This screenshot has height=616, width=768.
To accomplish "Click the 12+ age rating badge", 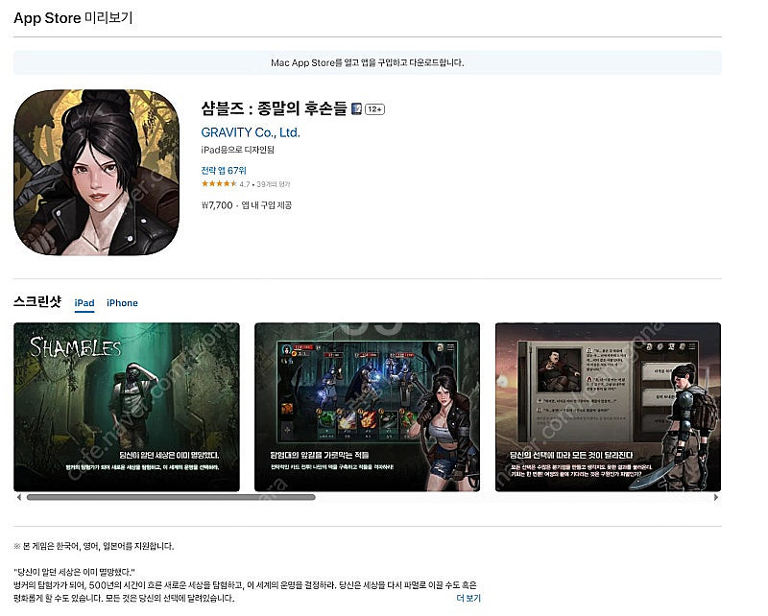I will (374, 109).
